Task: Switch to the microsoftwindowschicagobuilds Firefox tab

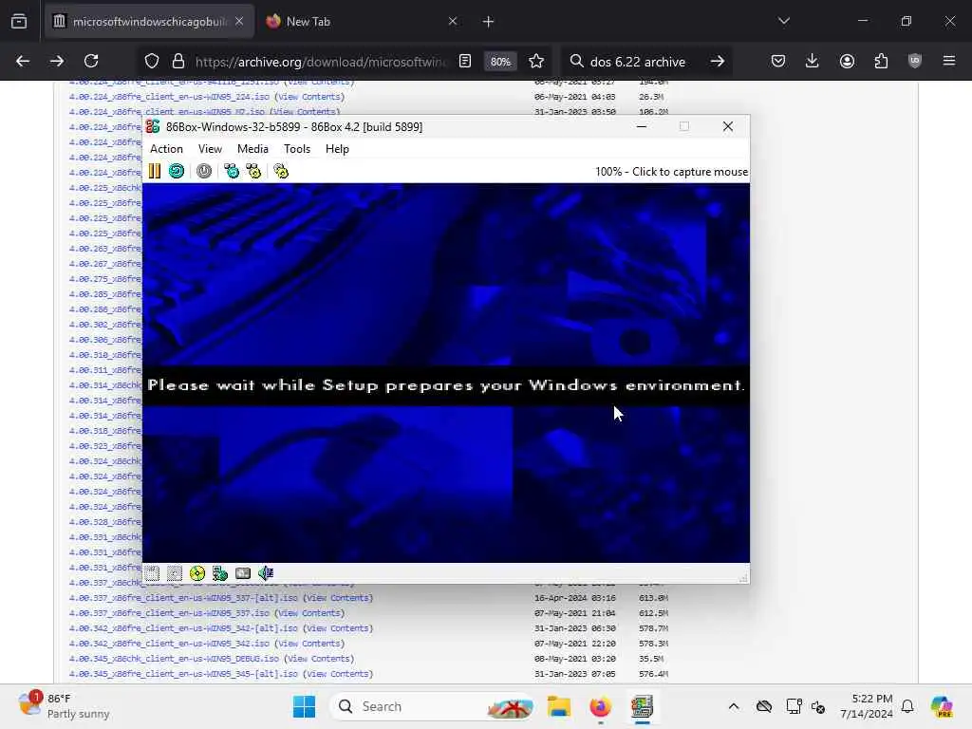Action: (x=149, y=22)
